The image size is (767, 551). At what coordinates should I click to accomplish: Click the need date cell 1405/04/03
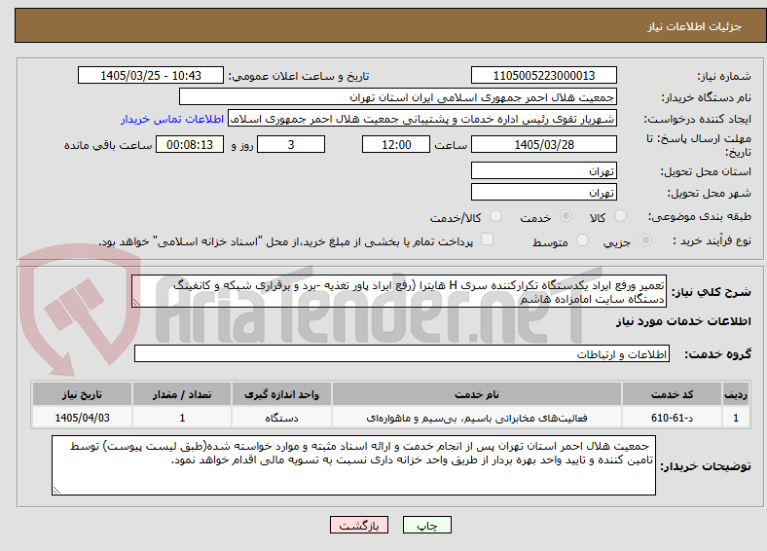(82, 418)
